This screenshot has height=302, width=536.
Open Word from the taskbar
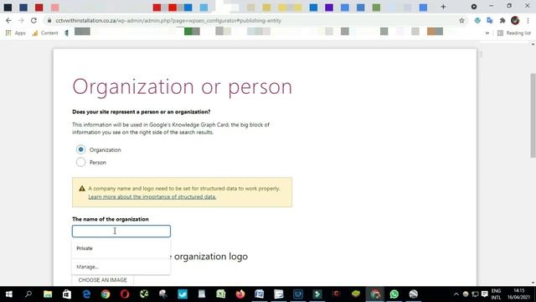click(260, 294)
